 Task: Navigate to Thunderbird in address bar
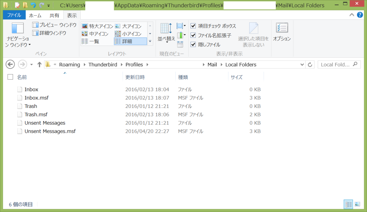click(103, 65)
